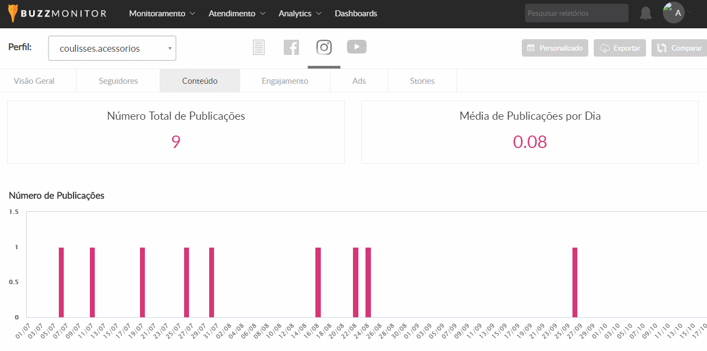This screenshot has width=707, height=351.
Task: Switch to the Seguidores tab
Action: coord(118,81)
